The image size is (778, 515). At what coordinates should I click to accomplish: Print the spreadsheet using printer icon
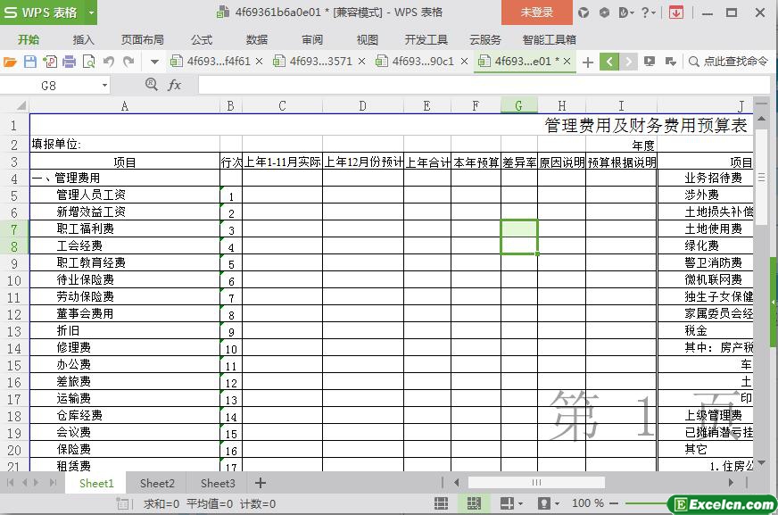pyautogui.click(x=69, y=62)
